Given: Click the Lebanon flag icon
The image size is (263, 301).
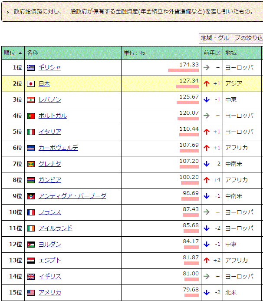Looking at the screenshot, I should pyautogui.click(x=31, y=100).
